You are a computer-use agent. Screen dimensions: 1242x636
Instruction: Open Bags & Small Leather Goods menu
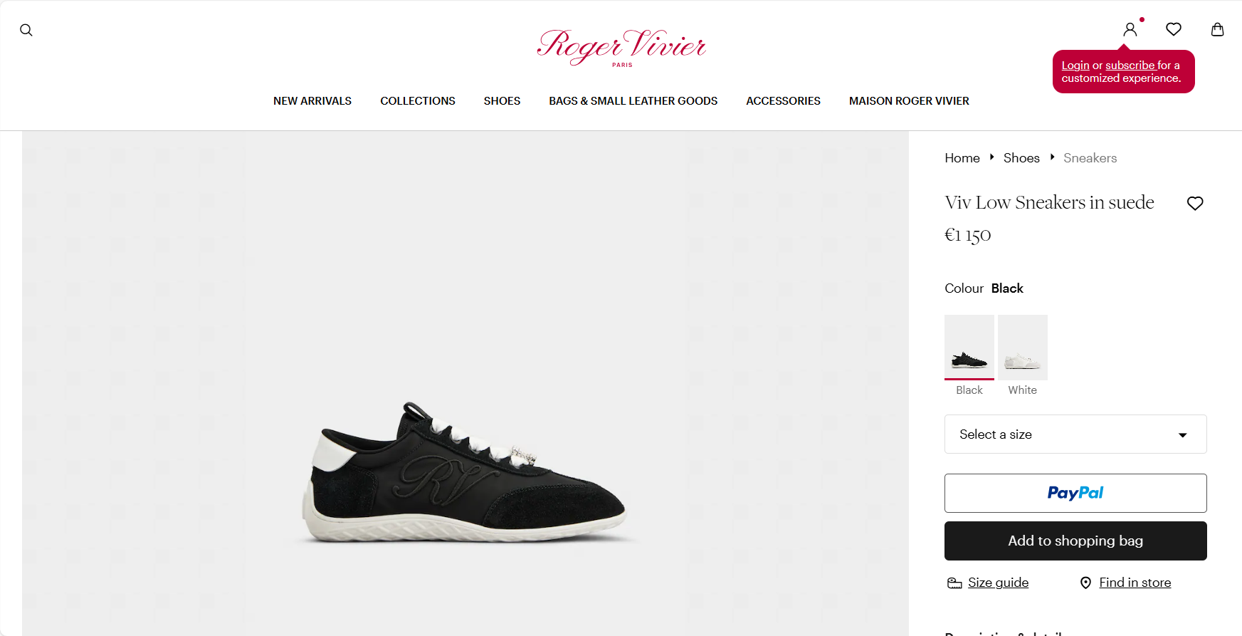click(x=633, y=101)
